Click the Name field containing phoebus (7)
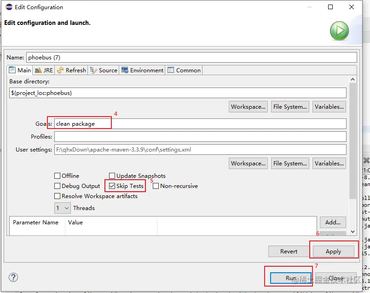Viewport: 370px width, 293px height. [191, 58]
